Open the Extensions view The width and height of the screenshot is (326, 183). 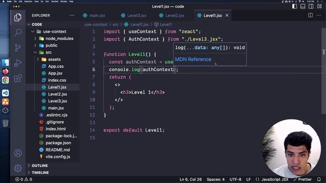[18, 78]
